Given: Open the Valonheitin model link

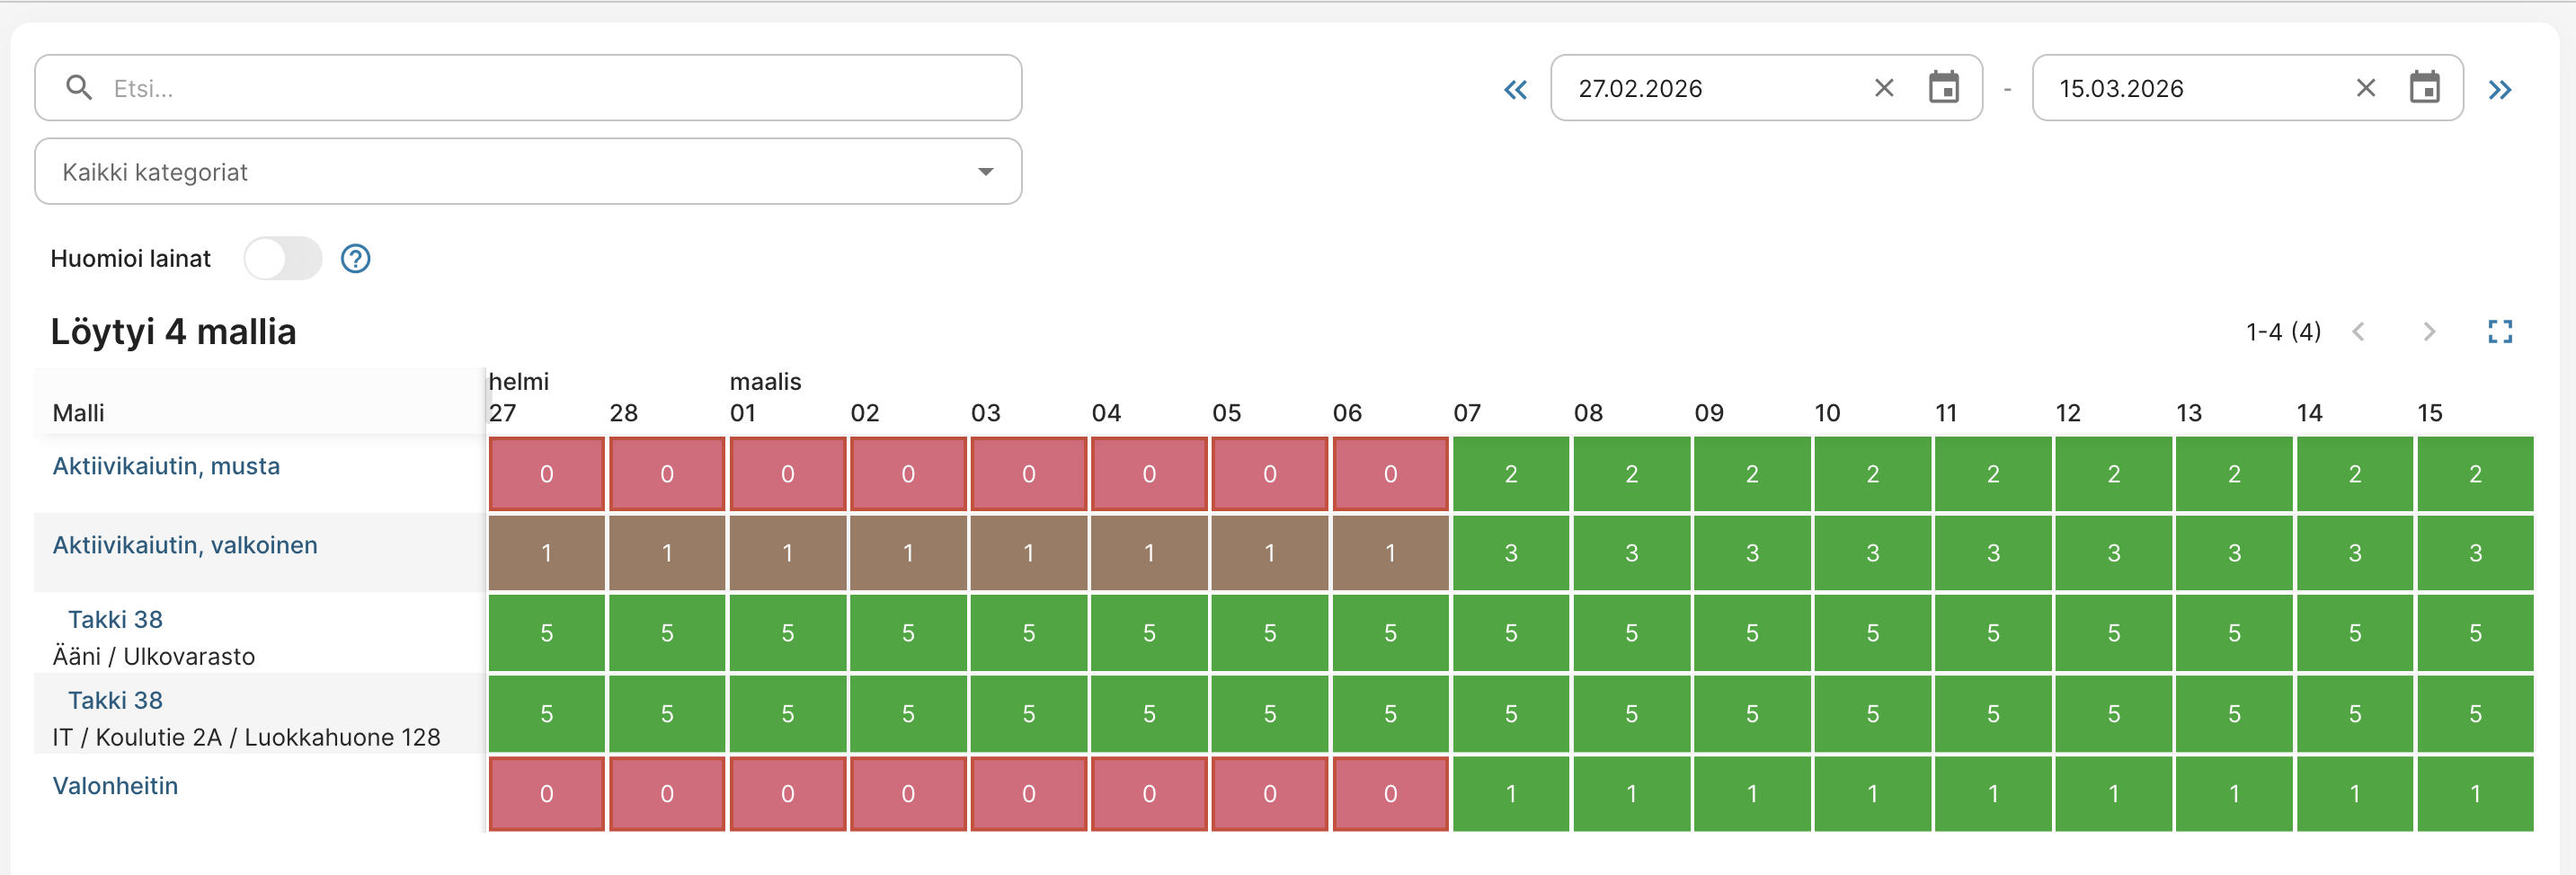Looking at the screenshot, I should tap(115, 786).
